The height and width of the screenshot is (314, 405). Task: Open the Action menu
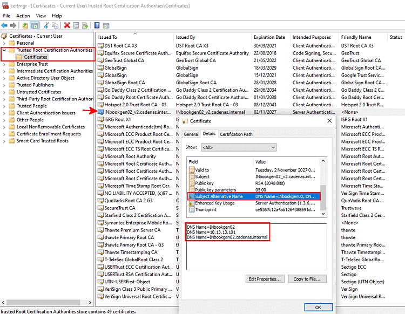tap(23, 16)
